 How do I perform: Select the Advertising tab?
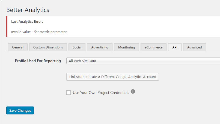click(x=100, y=47)
